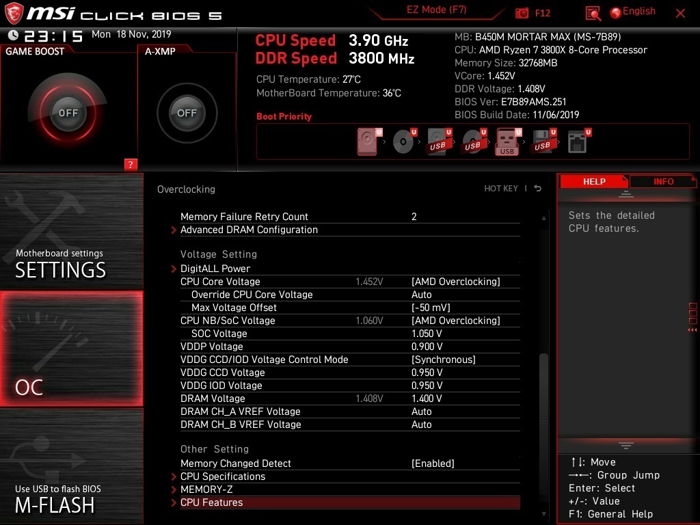This screenshot has height=525, width=700.
Task: Expand DigitALL Power submenu
Action: pyautogui.click(x=345, y=268)
